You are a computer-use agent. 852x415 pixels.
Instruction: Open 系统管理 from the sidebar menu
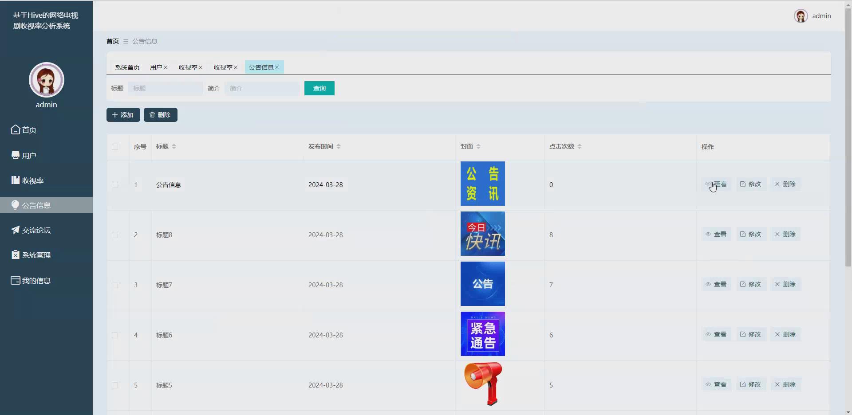[46, 255]
